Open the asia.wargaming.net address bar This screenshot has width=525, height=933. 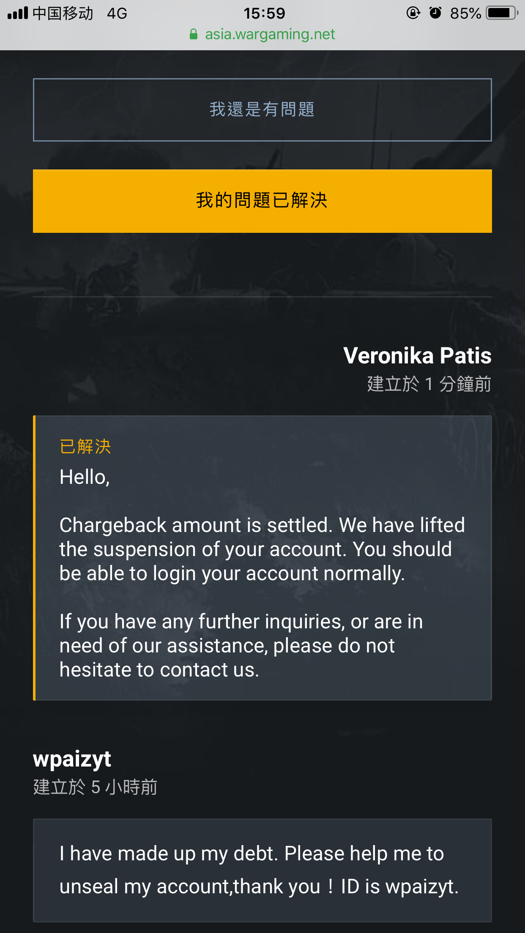point(270,35)
